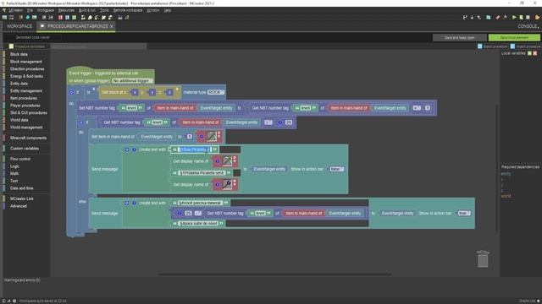Close the PROCEDUREPICARETABRONZE tab
This screenshot has height=304, width=542.
(x=112, y=26)
